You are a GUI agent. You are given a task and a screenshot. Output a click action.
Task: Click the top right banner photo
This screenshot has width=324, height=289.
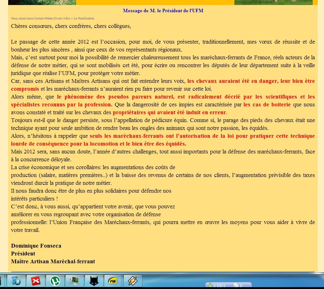[273, 2]
